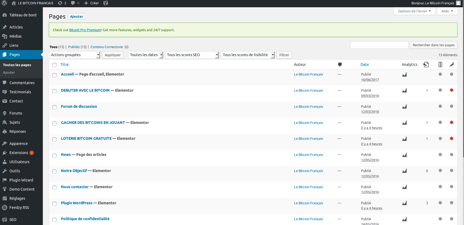Image resolution: width=464 pixels, height=225 pixels.
Task: Filter by Publiés (13) link
Action: [77, 47]
